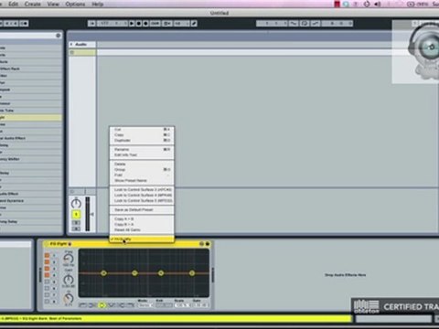The width and height of the screenshot is (439, 329).
Task: Select Save as Default Preset
Action: click(x=142, y=210)
